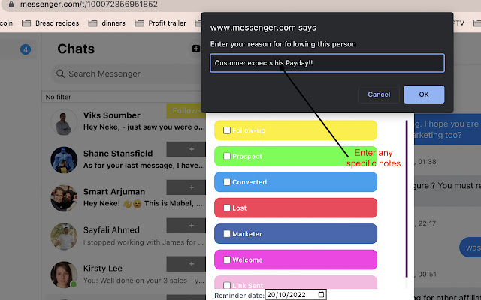Open the Shane Stansfield chat
This screenshot has width=481, height=300.
pyautogui.click(x=124, y=160)
